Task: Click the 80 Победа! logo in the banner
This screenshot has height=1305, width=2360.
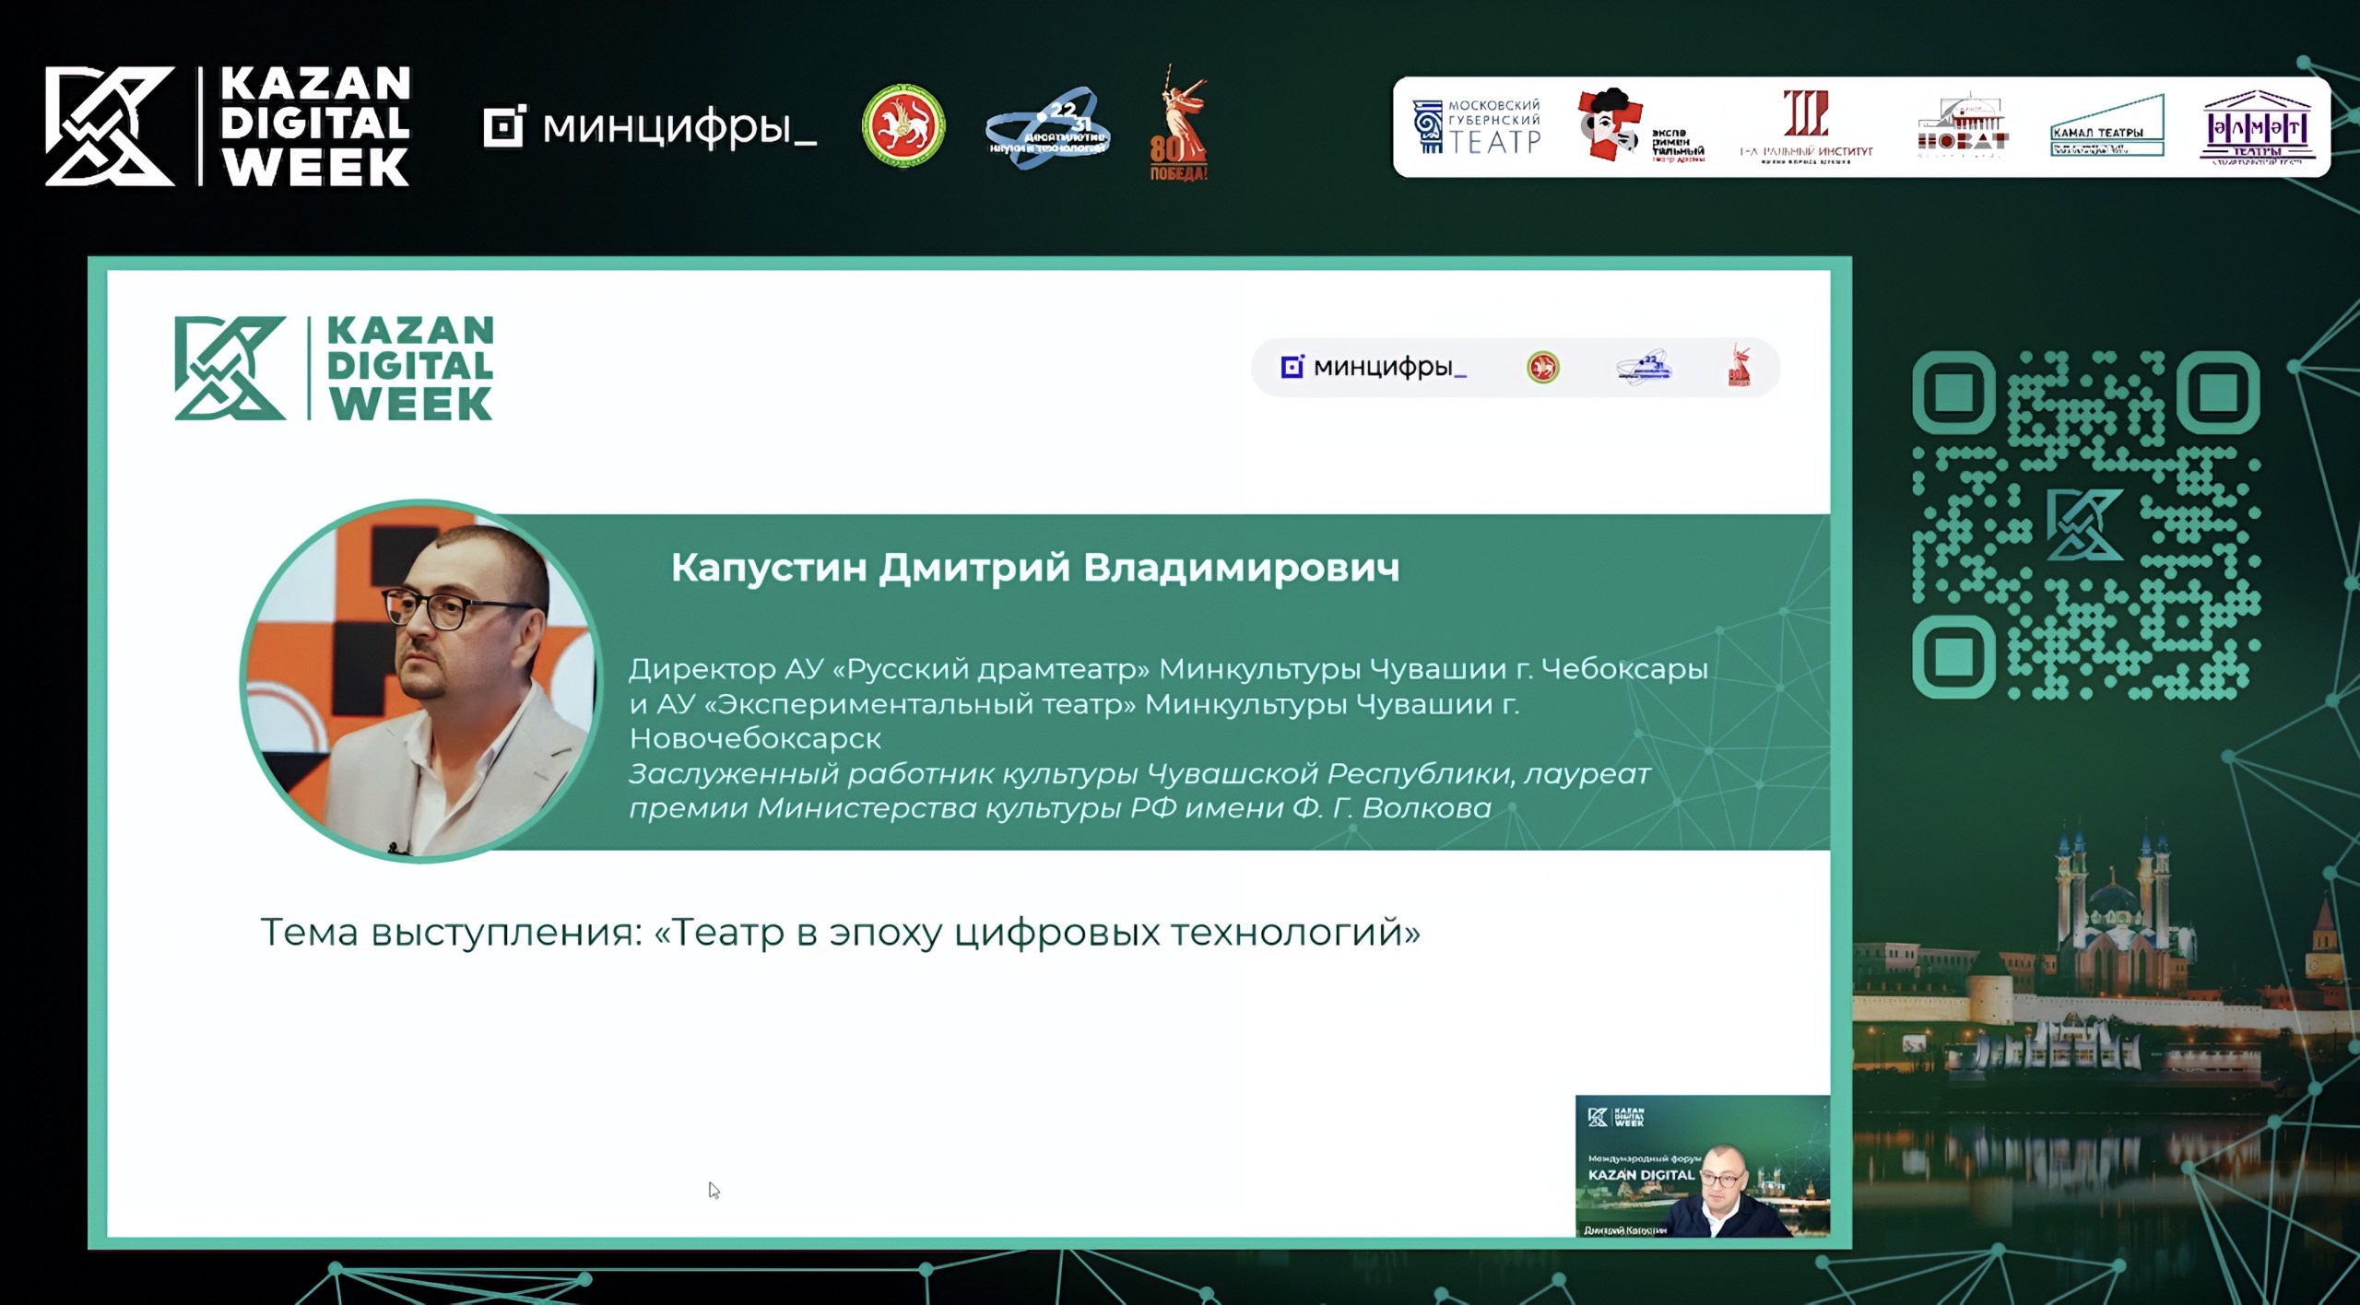Action: [x=1179, y=123]
